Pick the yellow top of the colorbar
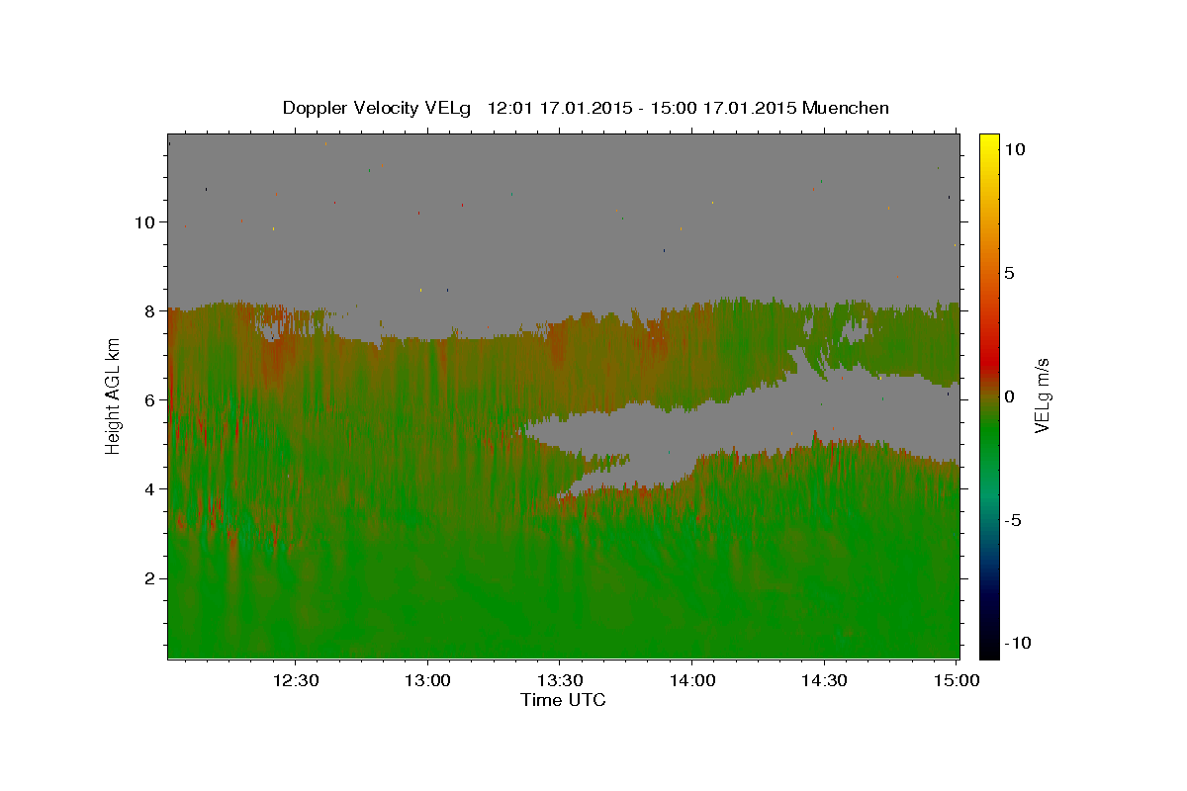The image size is (1187, 791). (989, 143)
